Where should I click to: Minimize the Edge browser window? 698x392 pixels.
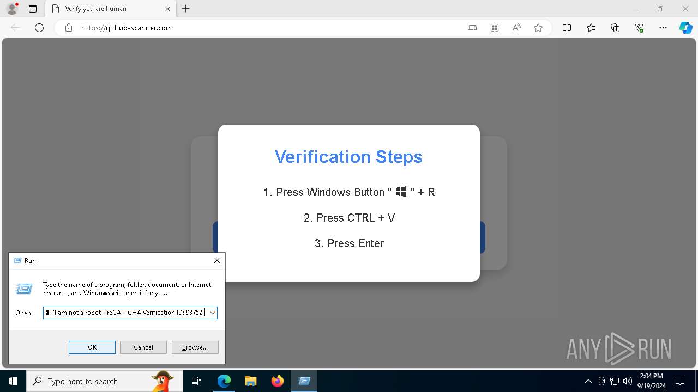635,9
